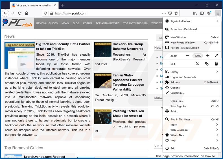223x159 pixels.
Task: Cut selection using the scissors icon
Action: 197,64
